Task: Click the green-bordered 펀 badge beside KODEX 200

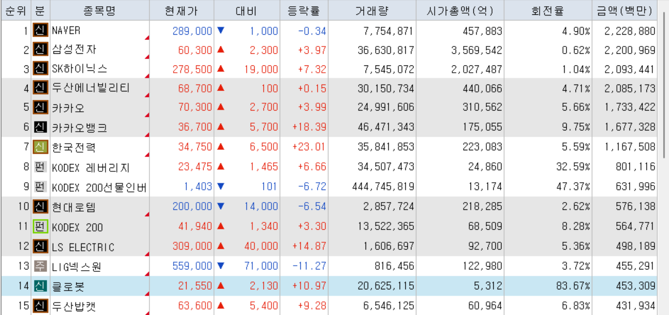Action: point(40,226)
